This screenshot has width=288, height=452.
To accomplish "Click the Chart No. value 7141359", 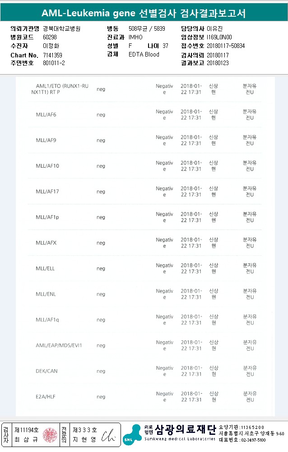I will [52, 55].
